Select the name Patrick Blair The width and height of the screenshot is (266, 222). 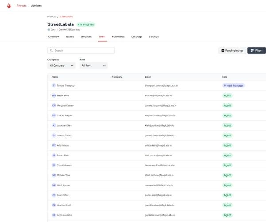(63, 155)
